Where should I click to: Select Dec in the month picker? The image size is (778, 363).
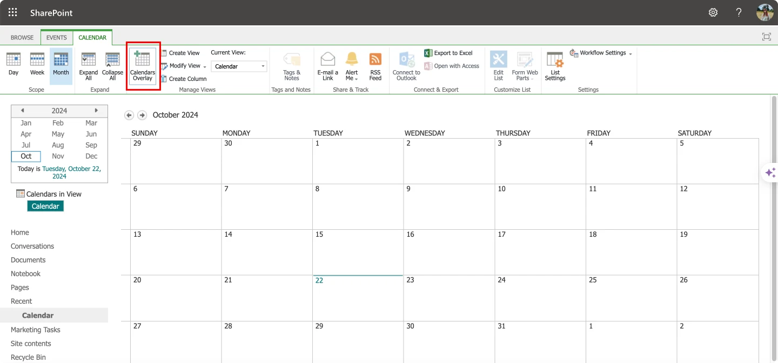[x=91, y=156]
